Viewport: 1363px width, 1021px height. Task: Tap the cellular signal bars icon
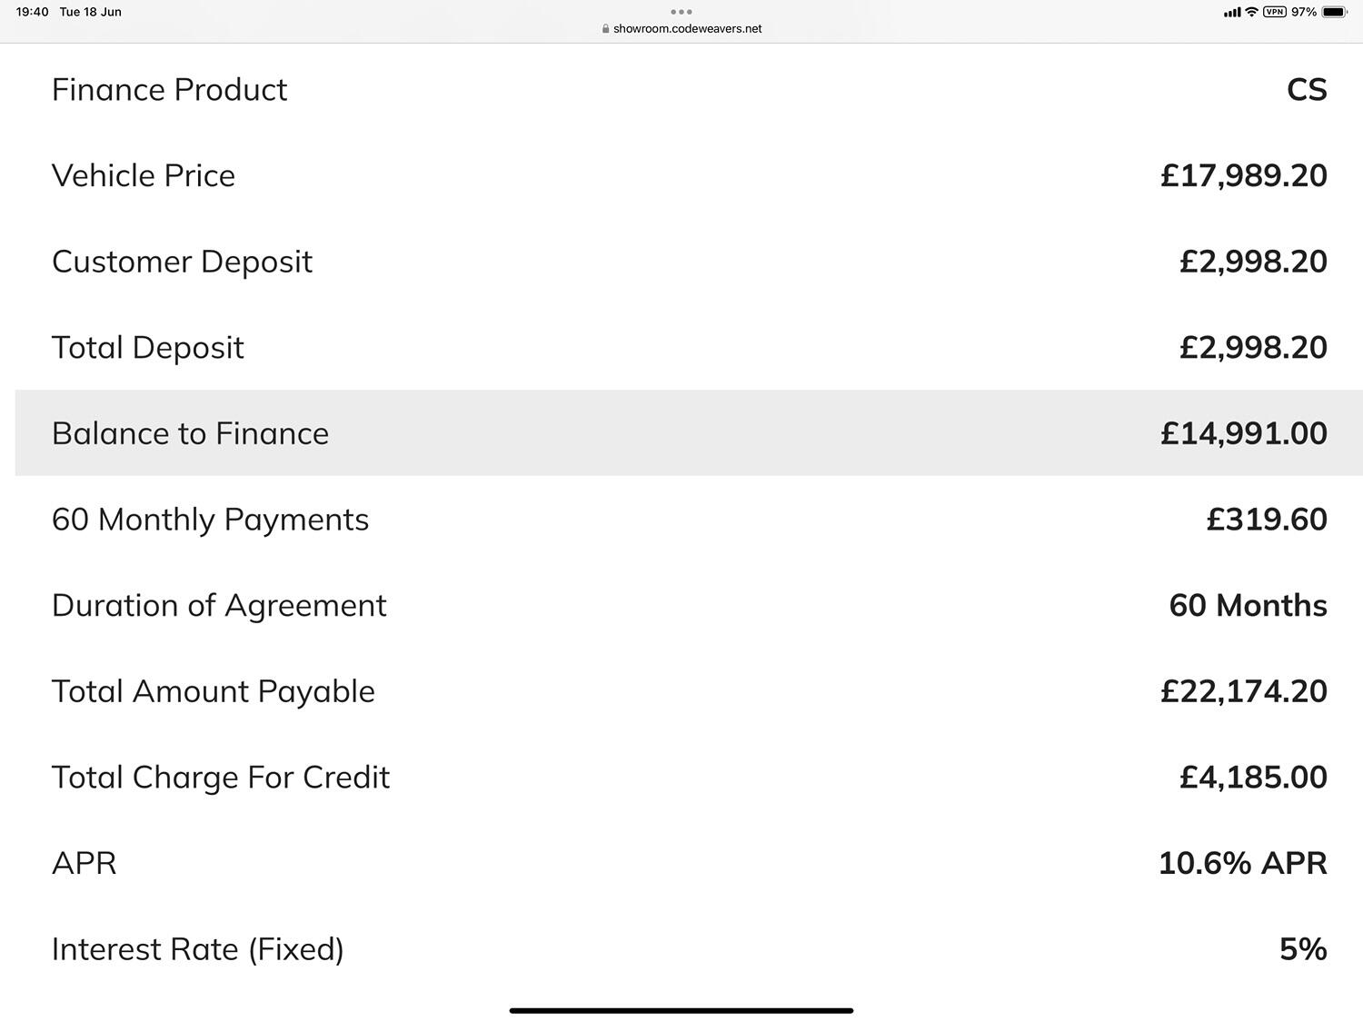[x=1232, y=13]
